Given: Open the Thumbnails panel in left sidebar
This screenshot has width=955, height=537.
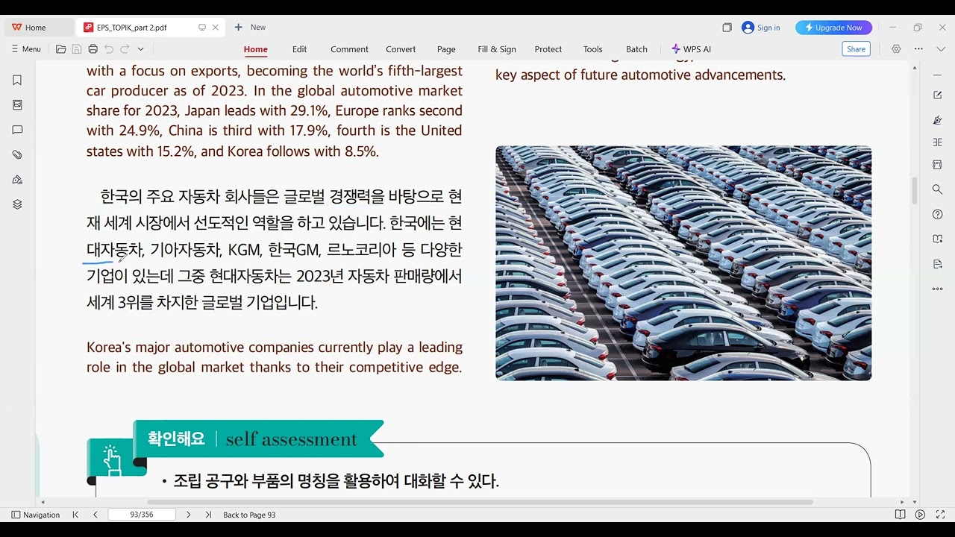Looking at the screenshot, I should click(17, 105).
